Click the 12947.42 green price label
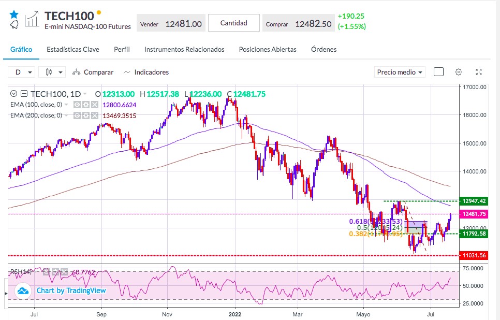 pyautogui.click(x=474, y=201)
